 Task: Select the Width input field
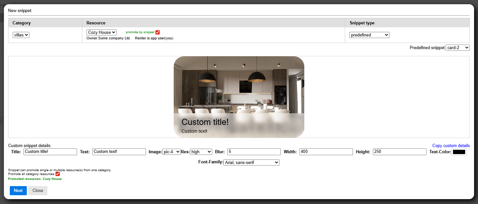coord(326,152)
